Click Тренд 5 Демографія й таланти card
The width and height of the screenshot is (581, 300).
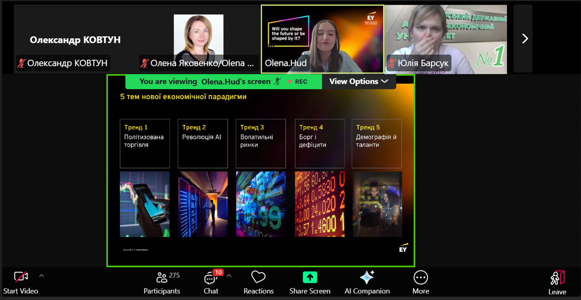coord(377,143)
